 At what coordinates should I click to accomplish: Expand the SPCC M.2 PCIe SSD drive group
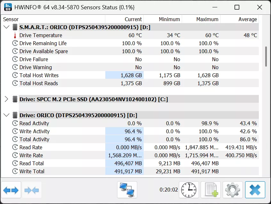[x=6, y=99]
